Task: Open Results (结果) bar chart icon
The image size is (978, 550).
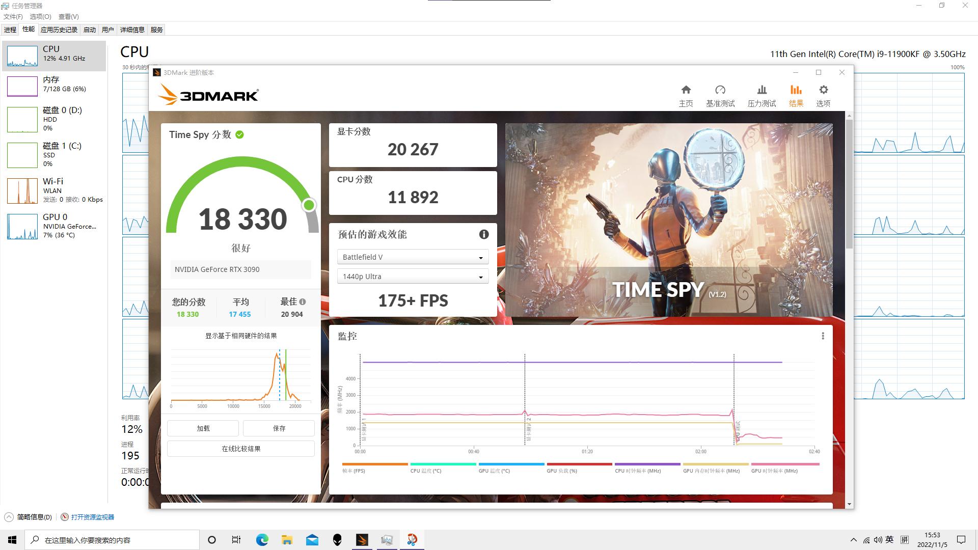Action: pos(796,95)
